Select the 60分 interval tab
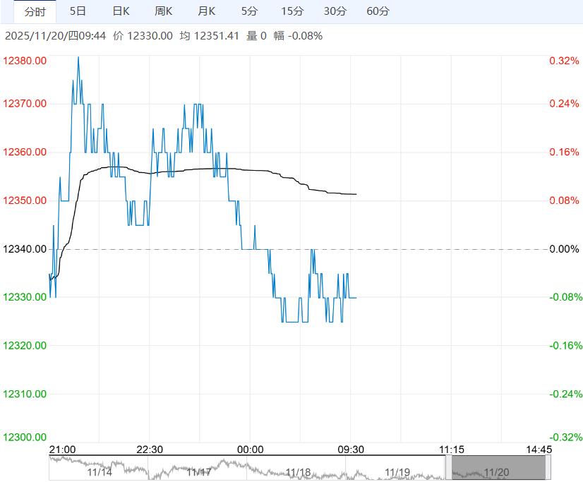The height and width of the screenshot is (482, 583). (378, 11)
